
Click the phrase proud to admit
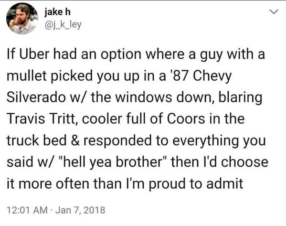click(x=196, y=183)
